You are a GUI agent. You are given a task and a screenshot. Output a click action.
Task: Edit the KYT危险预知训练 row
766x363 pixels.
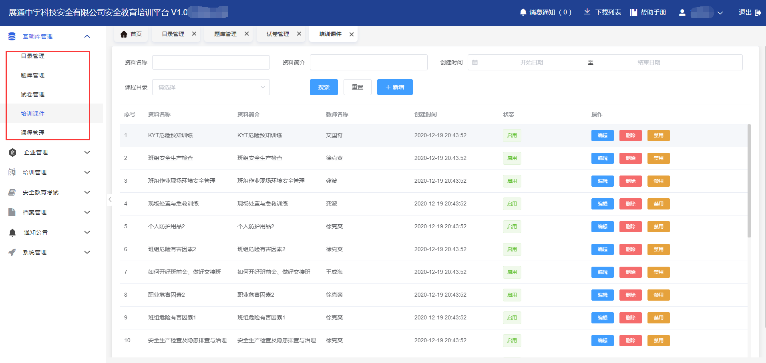[603, 136]
